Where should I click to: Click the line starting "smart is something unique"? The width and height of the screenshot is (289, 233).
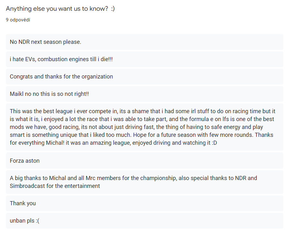[x=141, y=135]
